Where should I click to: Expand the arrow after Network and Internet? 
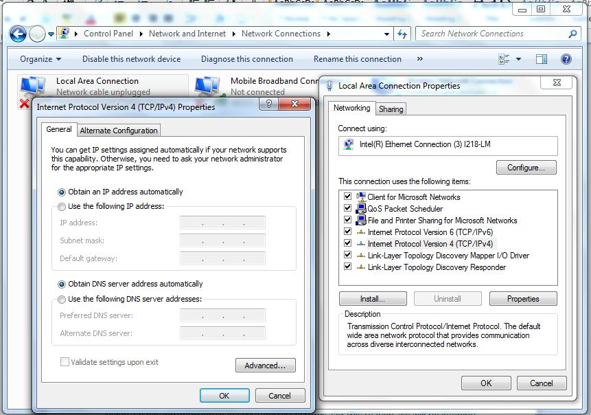pos(233,34)
